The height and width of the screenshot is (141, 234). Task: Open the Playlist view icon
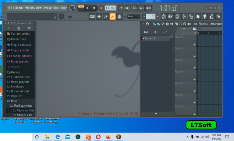pos(164,16)
